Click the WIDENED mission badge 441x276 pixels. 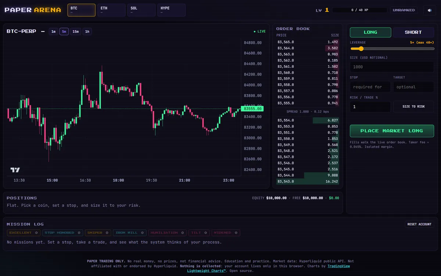[226, 233]
